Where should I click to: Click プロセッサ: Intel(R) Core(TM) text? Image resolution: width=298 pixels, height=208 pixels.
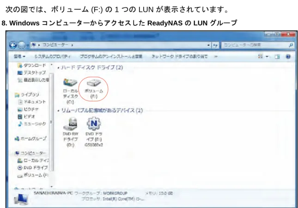tap(113, 199)
